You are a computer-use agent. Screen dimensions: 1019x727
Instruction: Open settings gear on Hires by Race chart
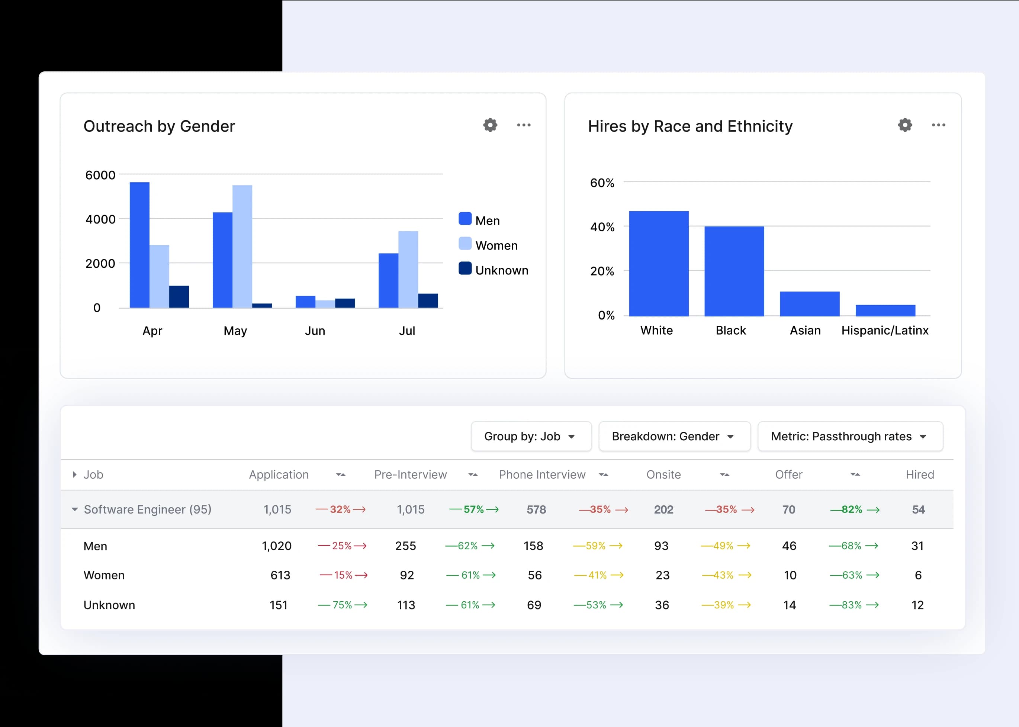[905, 125]
